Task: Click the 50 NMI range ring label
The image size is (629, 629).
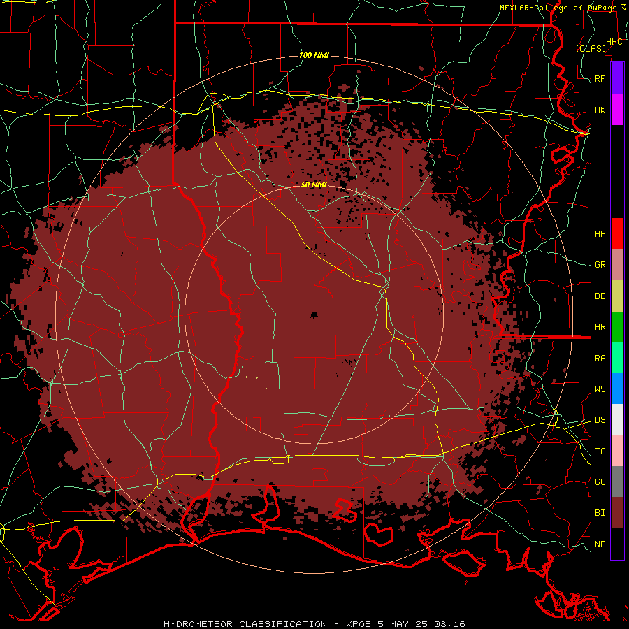Action: pyautogui.click(x=314, y=185)
